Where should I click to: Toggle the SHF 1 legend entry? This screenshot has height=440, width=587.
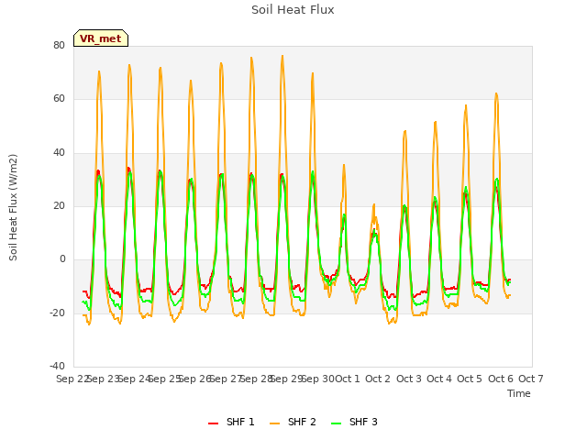[x=231, y=422]
